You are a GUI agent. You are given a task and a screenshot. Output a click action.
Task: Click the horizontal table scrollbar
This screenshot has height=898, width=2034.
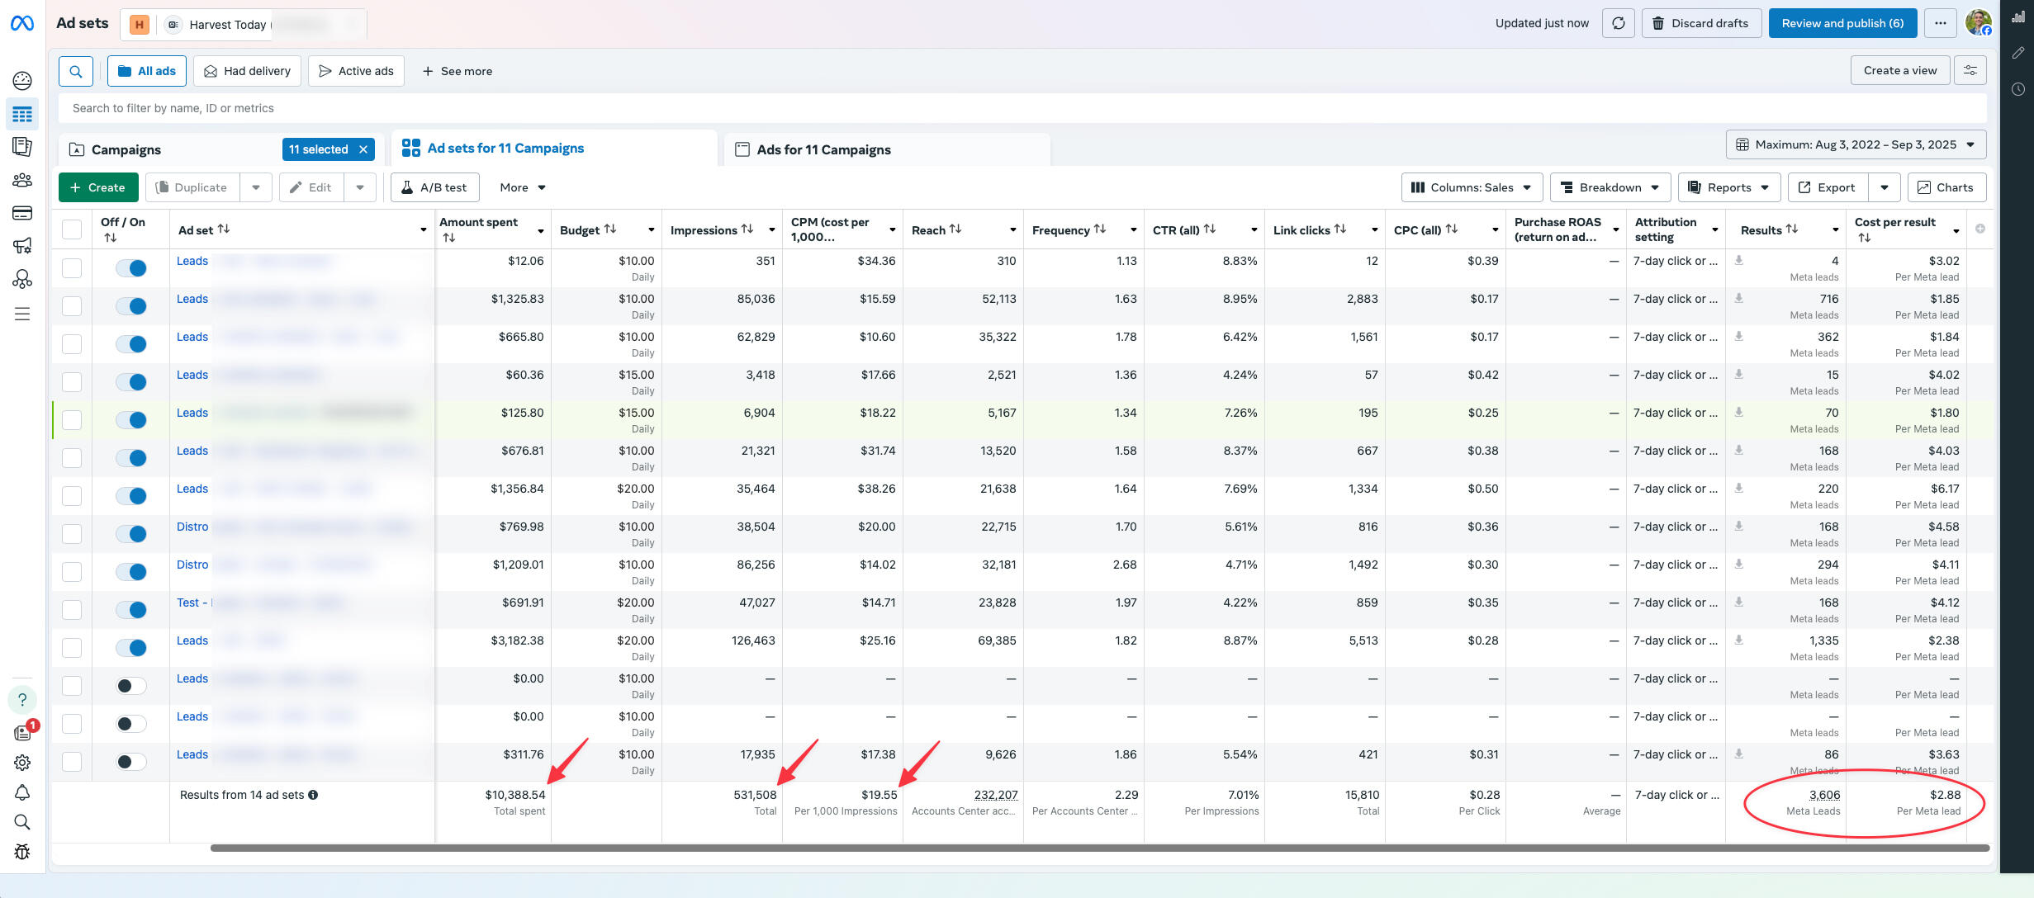point(1098,848)
